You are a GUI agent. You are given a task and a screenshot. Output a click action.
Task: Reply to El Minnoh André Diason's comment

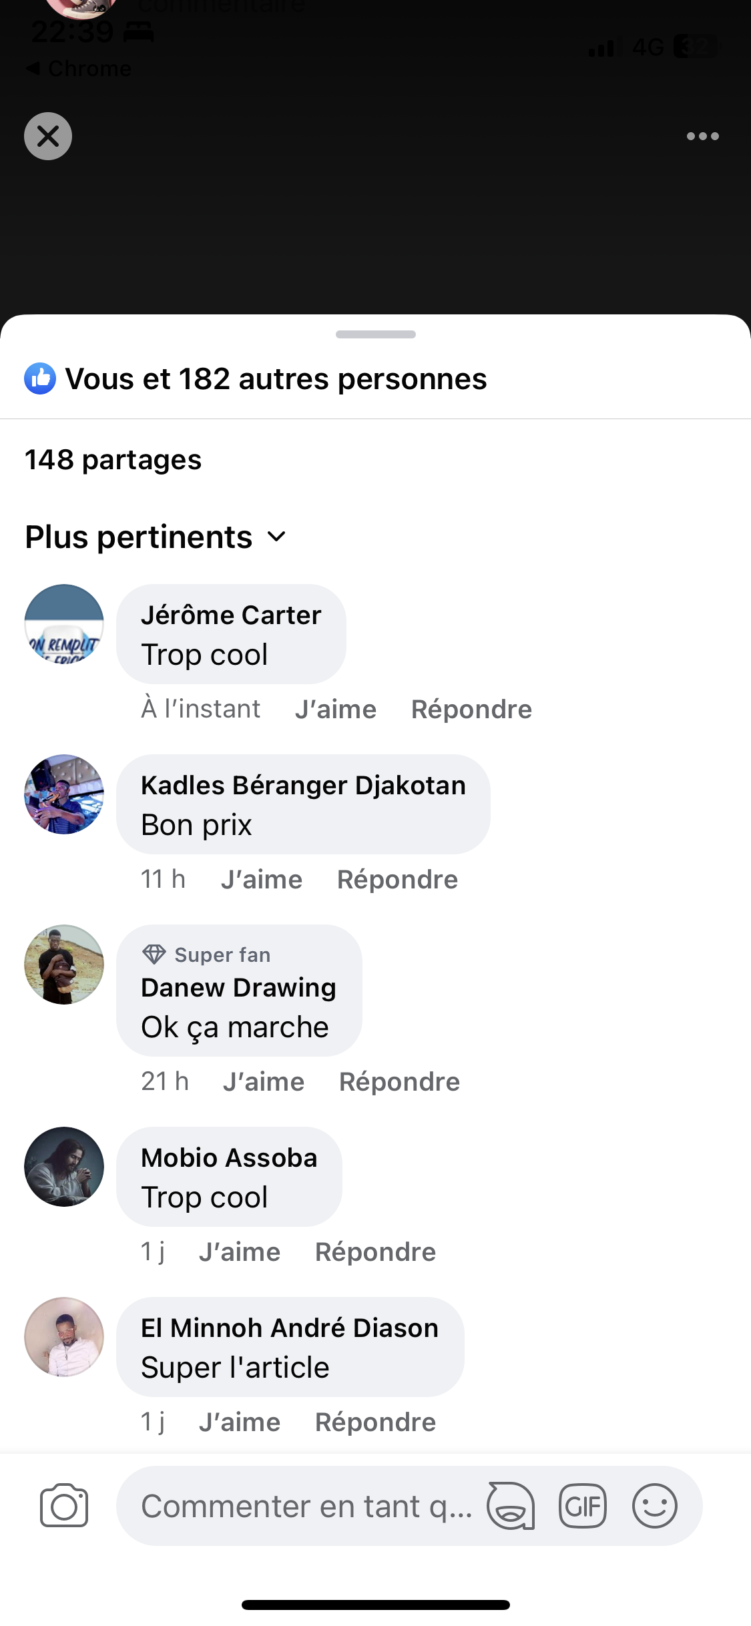pyautogui.click(x=375, y=1422)
